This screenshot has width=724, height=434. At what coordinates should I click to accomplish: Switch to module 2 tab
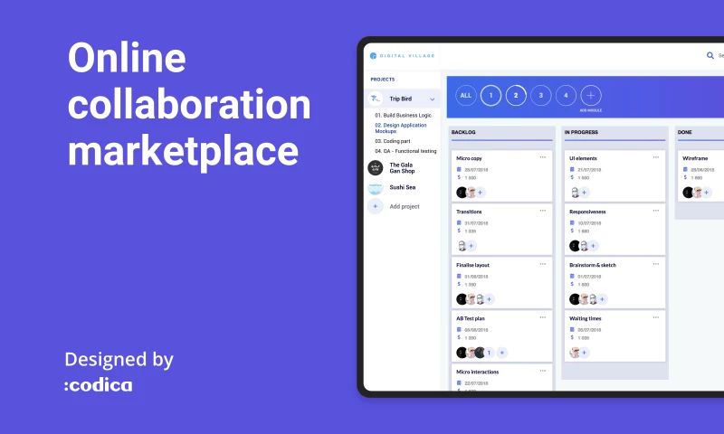516,96
